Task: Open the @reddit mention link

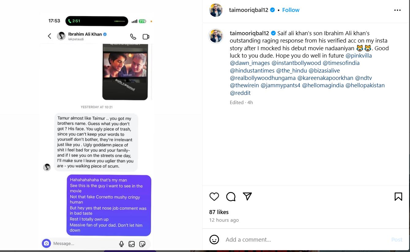Action: click(240, 93)
